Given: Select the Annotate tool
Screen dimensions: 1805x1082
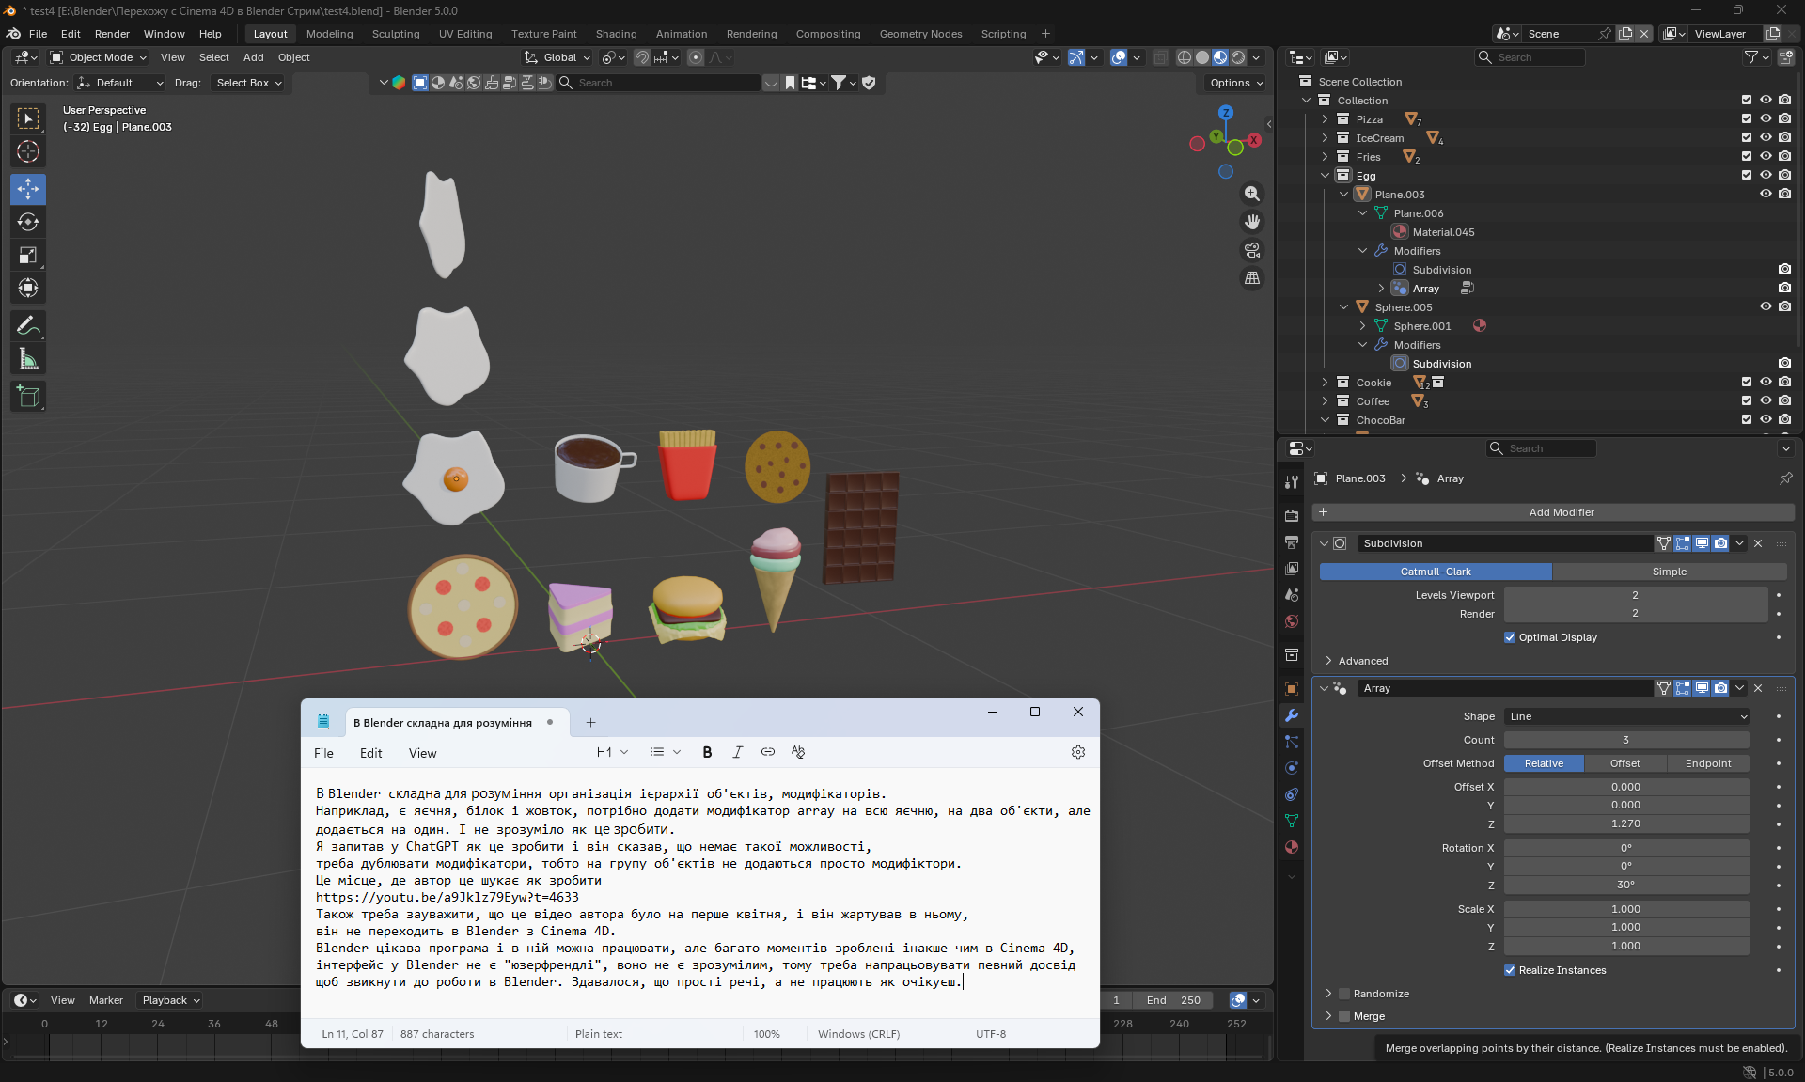Looking at the screenshot, I should 28,326.
